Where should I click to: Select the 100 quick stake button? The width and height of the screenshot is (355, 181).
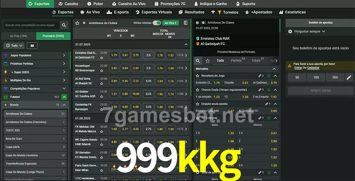(316, 77)
